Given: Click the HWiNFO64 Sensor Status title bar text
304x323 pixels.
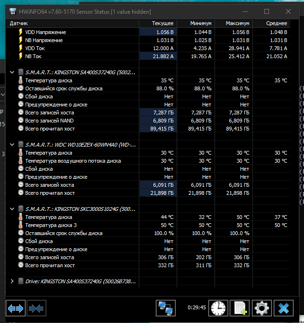Looking at the screenshot, I should tap(85, 12).
